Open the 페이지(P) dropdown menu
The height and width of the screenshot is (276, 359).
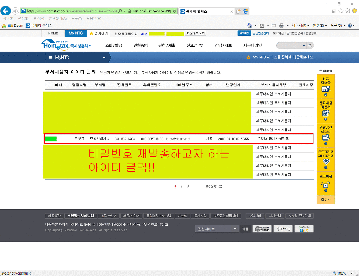click(301, 25)
